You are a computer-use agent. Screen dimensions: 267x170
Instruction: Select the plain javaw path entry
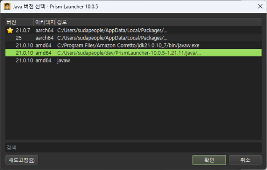(64, 60)
